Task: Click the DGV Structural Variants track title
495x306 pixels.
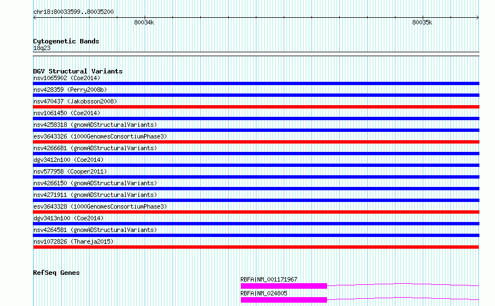Action: tap(78, 71)
